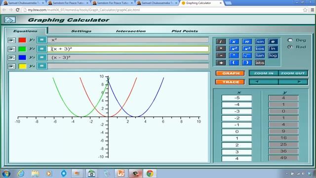This screenshot has width=316, height=178.
Task: Click the orange TRACE button
Action: click(230, 82)
